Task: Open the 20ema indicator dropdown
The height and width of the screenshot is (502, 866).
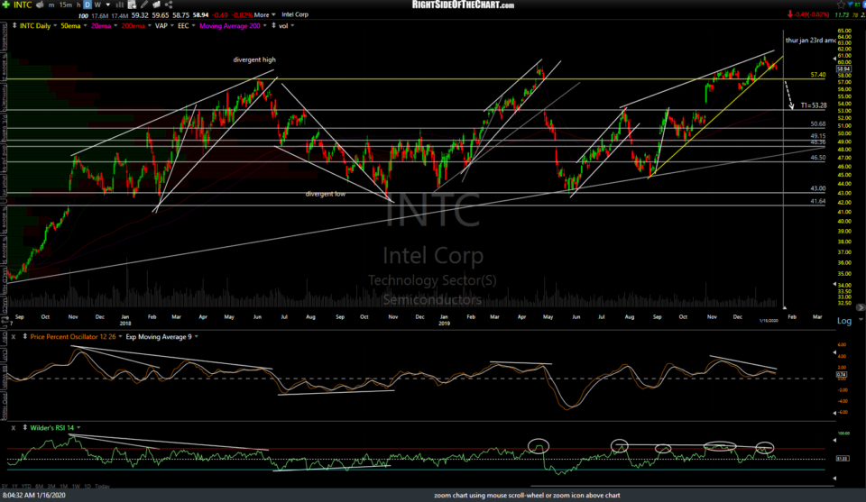Action: coord(115,26)
